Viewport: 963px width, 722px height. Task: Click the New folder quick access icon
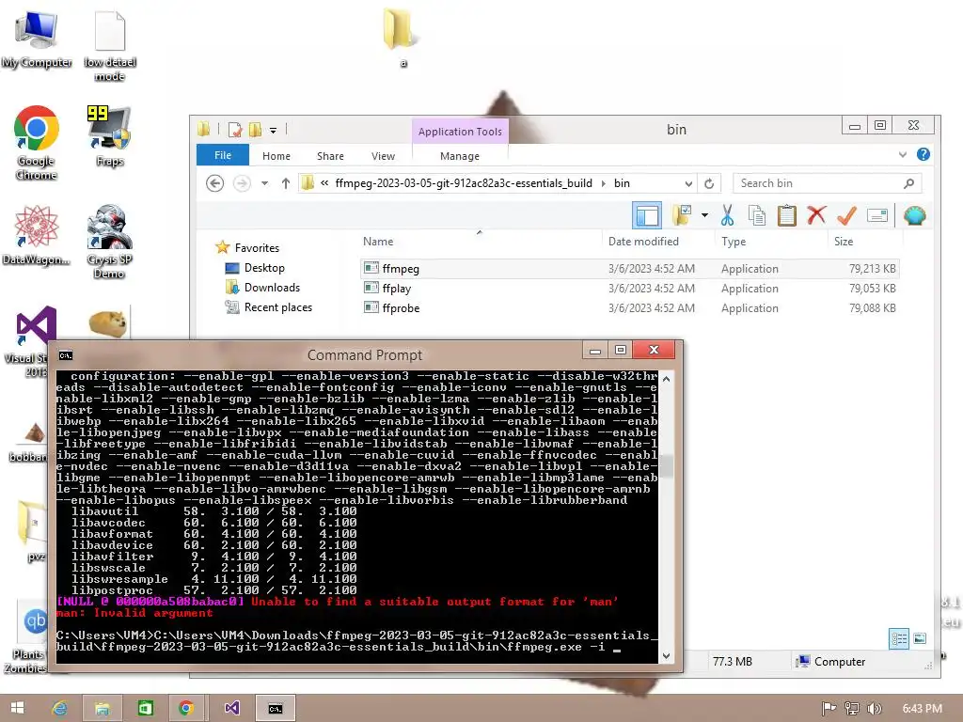(x=255, y=130)
